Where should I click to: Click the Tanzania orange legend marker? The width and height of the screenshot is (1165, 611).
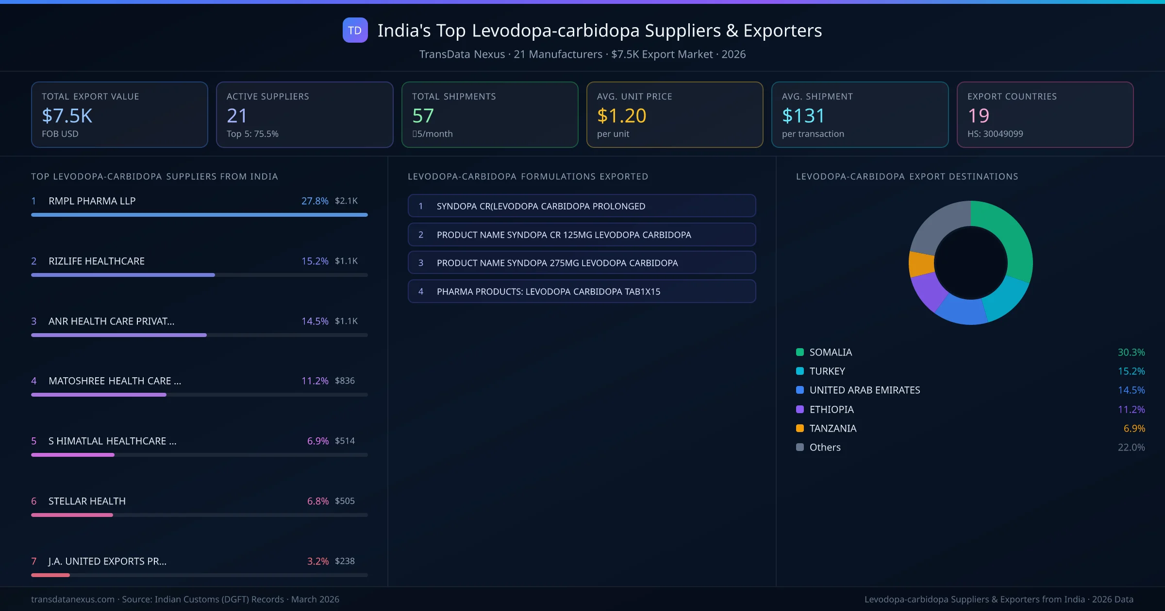(x=799, y=428)
